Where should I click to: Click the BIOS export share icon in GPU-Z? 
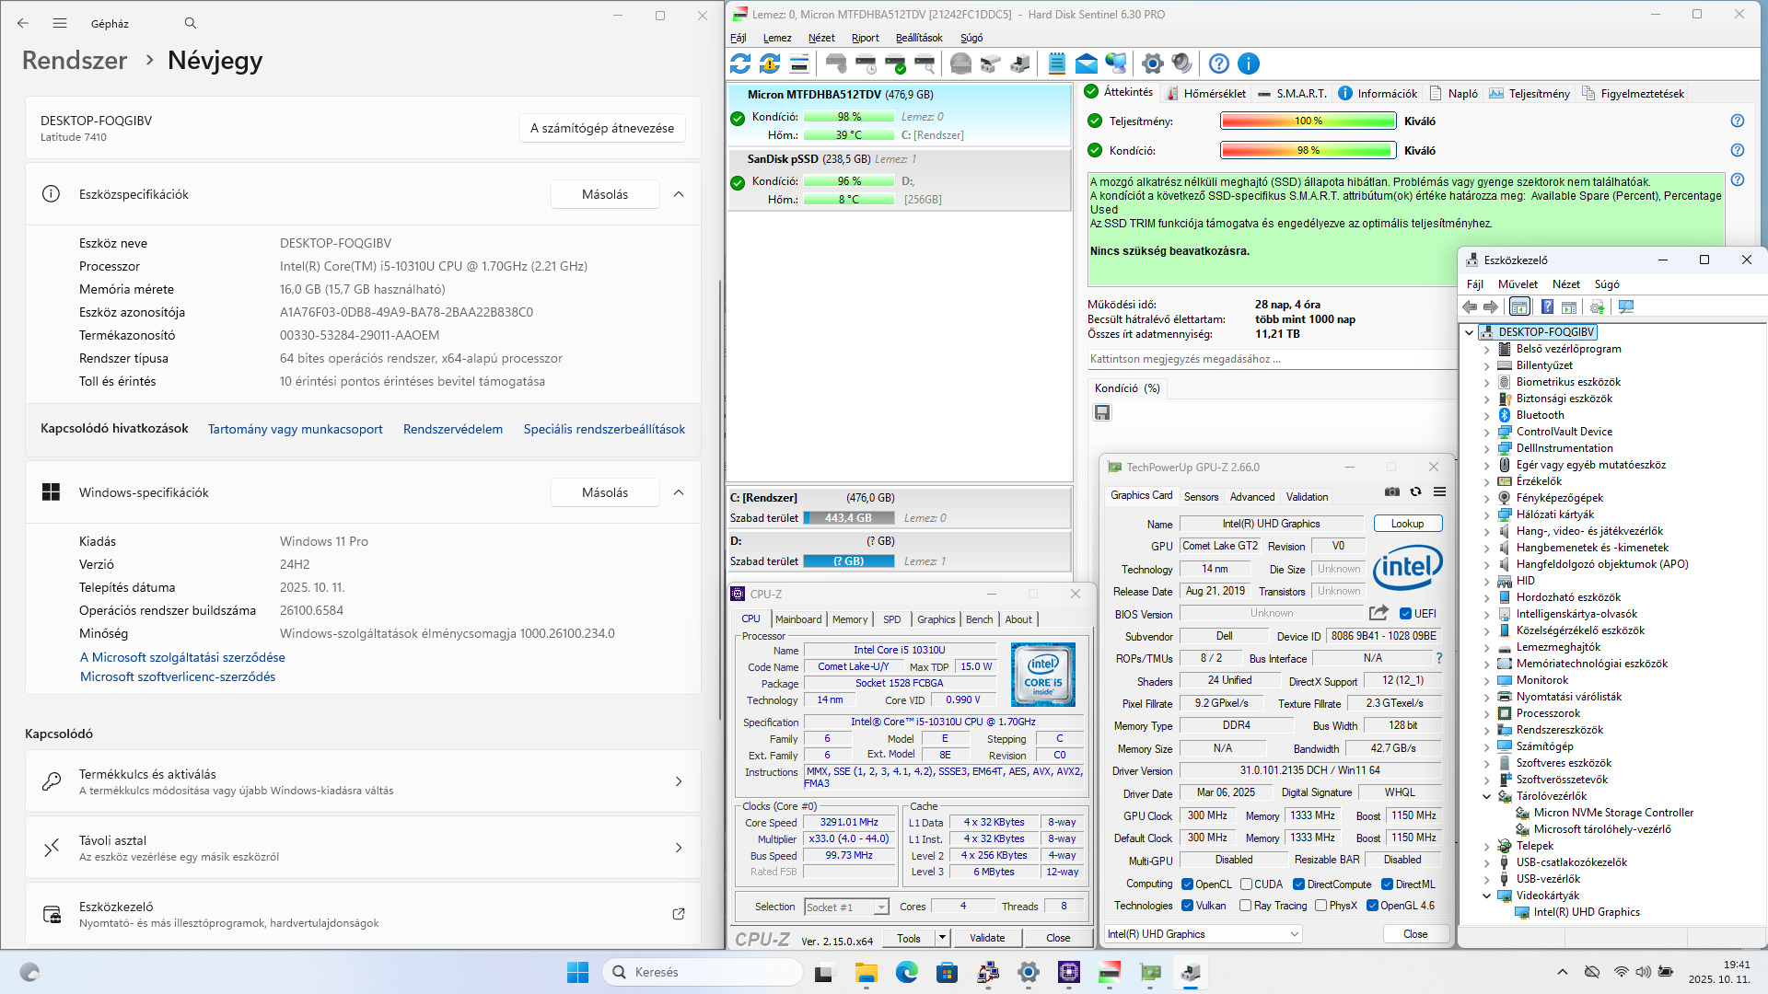pyautogui.click(x=1378, y=613)
